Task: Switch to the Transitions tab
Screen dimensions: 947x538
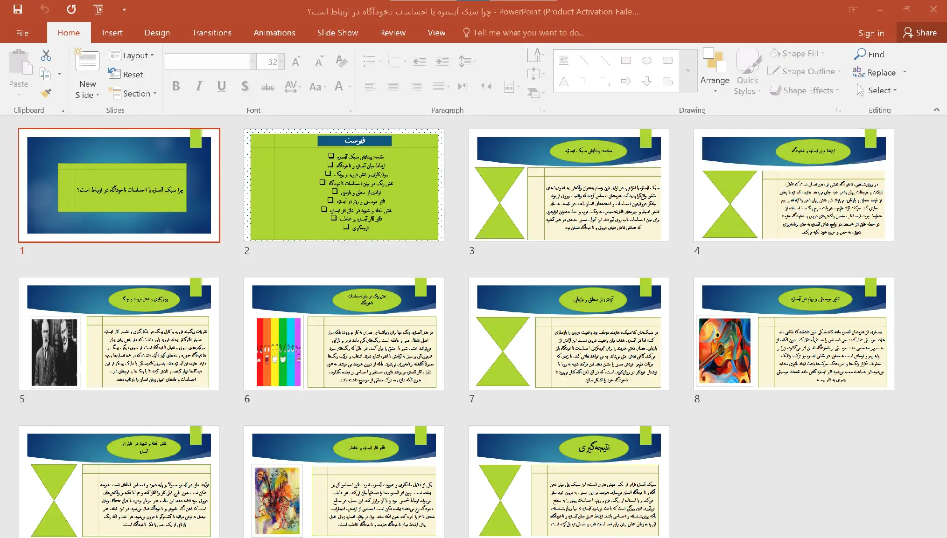Action: pos(211,33)
